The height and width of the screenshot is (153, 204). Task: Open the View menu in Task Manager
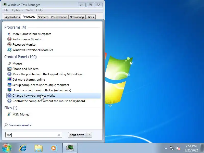pos(29,10)
